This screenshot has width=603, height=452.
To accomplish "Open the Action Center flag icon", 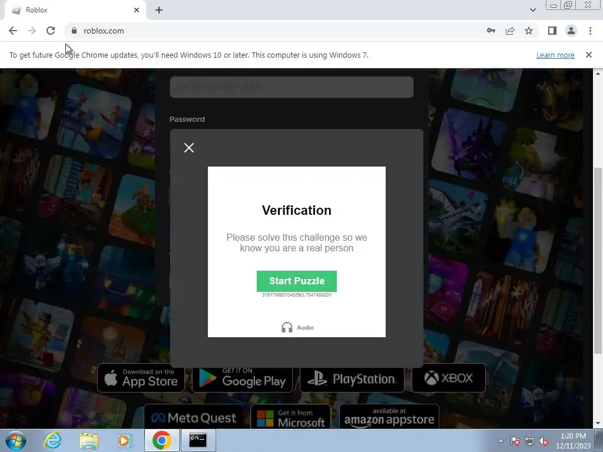I will pos(515,441).
